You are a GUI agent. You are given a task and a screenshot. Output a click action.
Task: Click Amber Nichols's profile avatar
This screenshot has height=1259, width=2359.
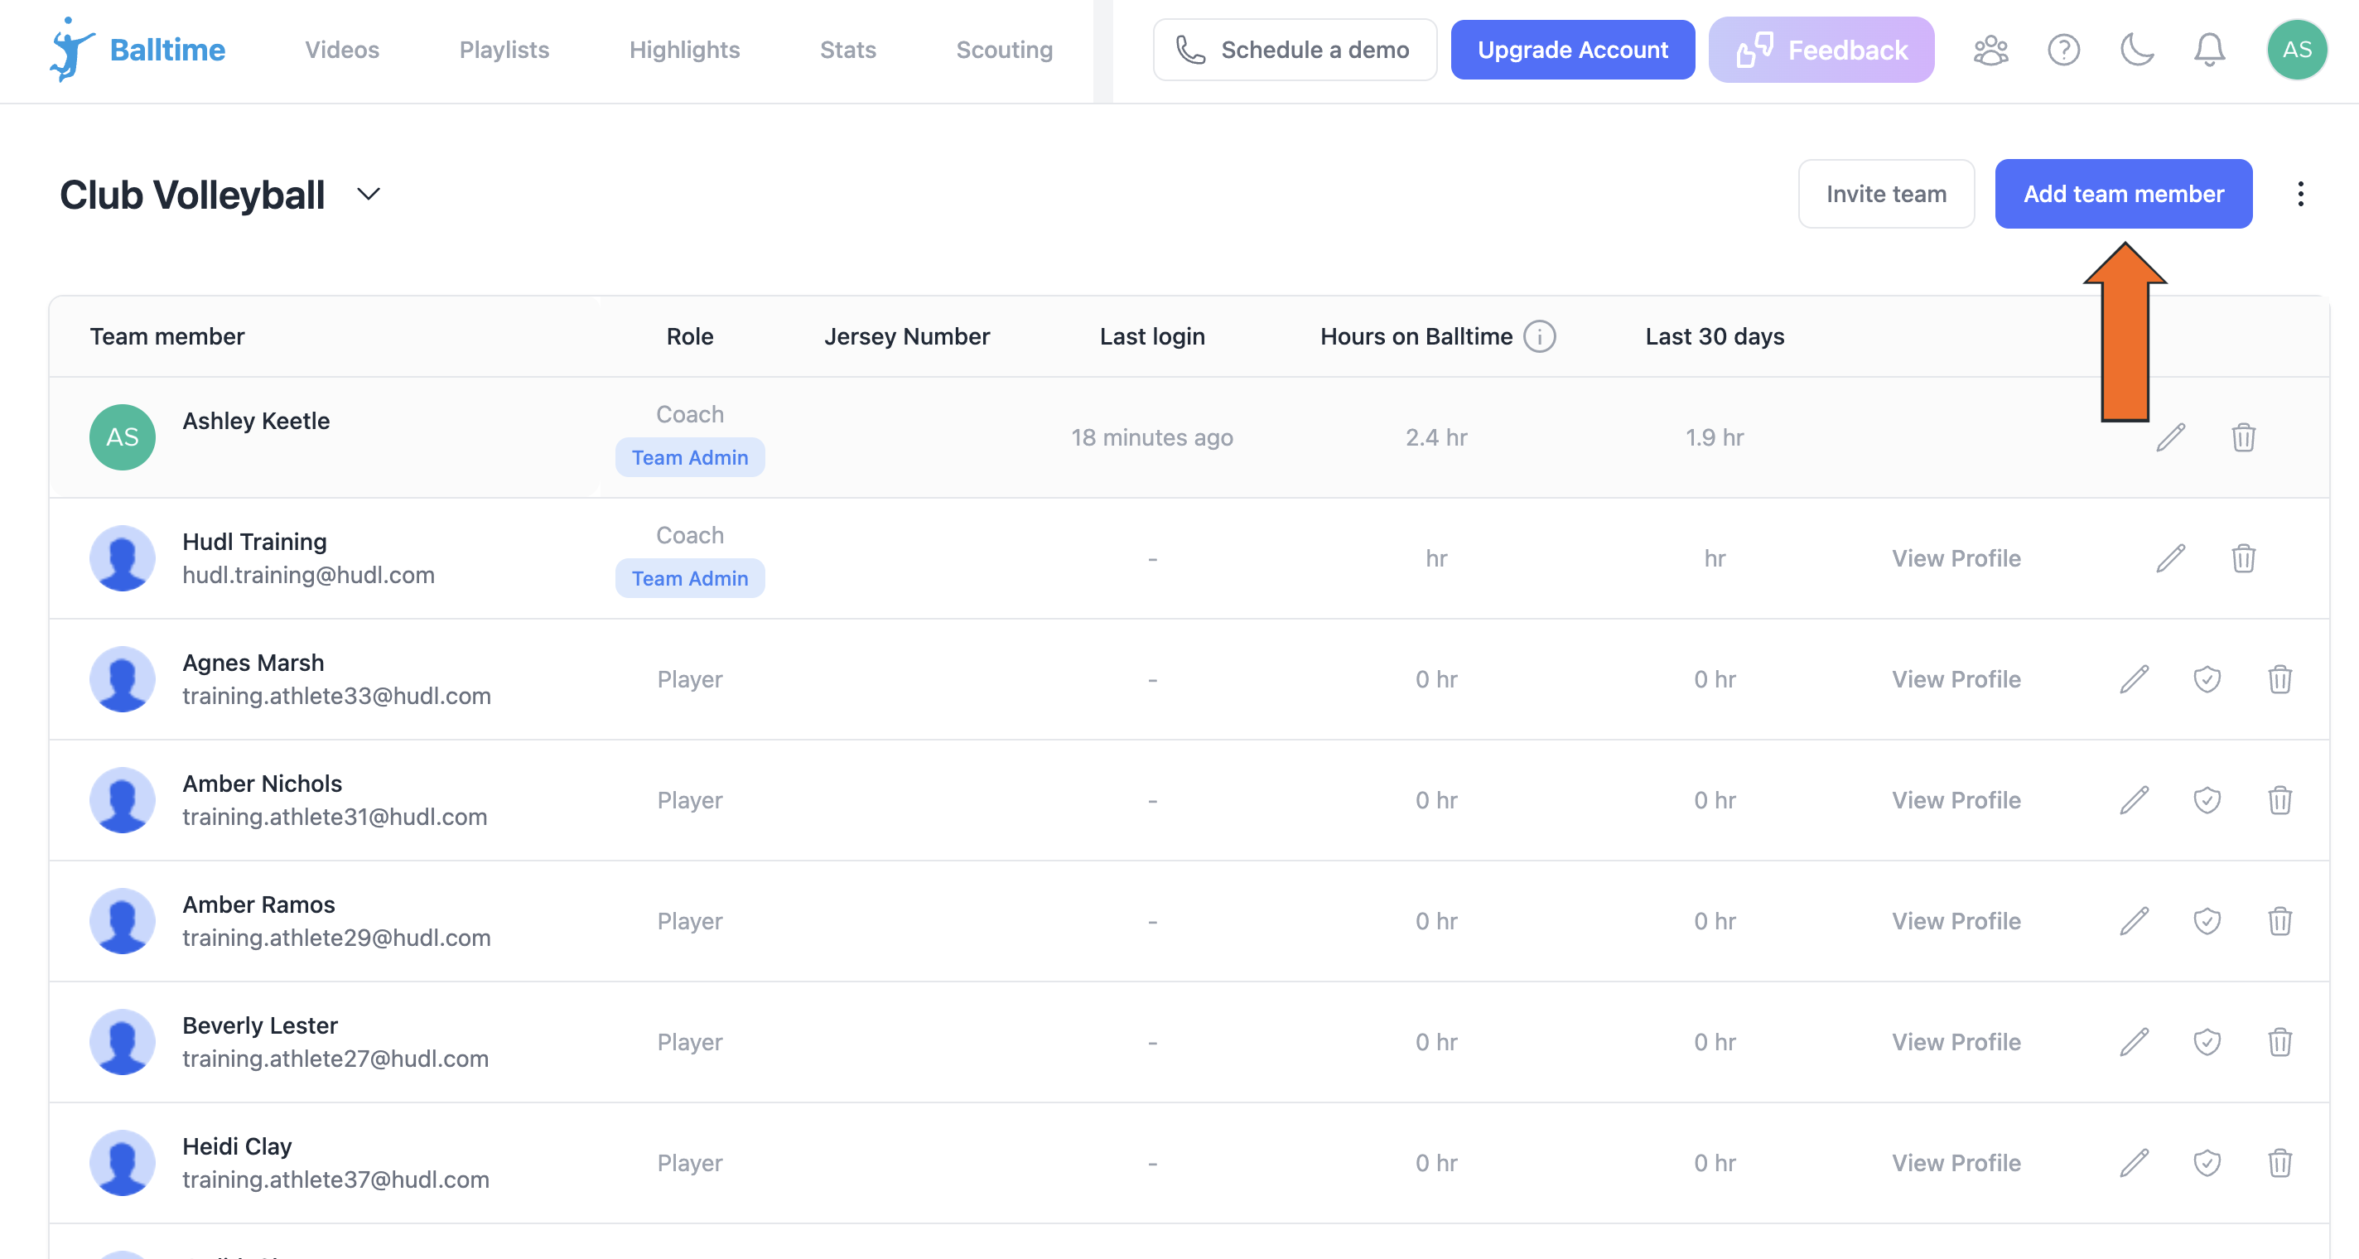[x=122, y=800]
